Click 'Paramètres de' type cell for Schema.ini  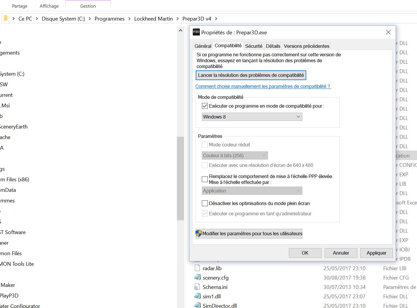pyautogui.click(x=400, y=287)
